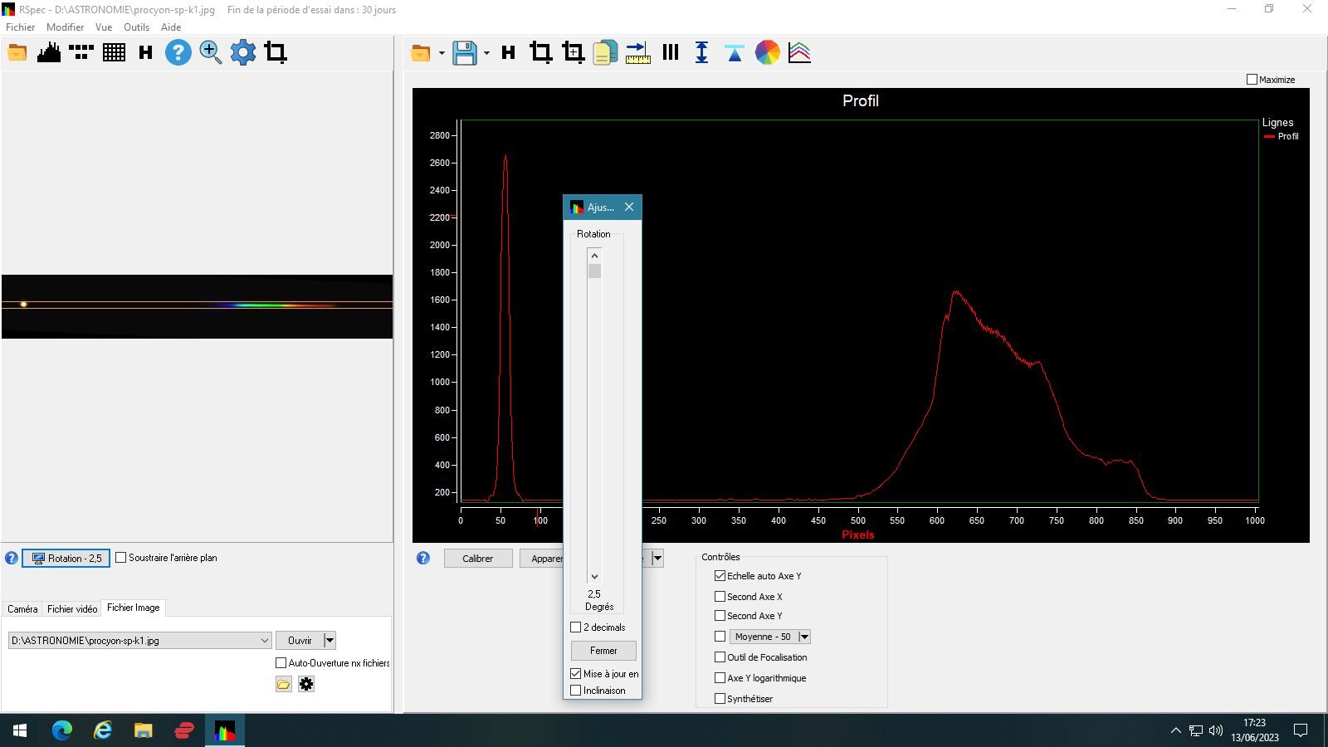Open RSpec from the Windows taskbar
Image resolution: width=1328 pixels, height=747 pixels.
pos(225,730)
